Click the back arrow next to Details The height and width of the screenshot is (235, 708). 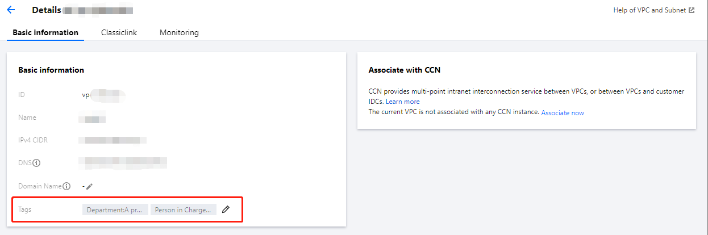pyautogui.click(x=11, y=10)
